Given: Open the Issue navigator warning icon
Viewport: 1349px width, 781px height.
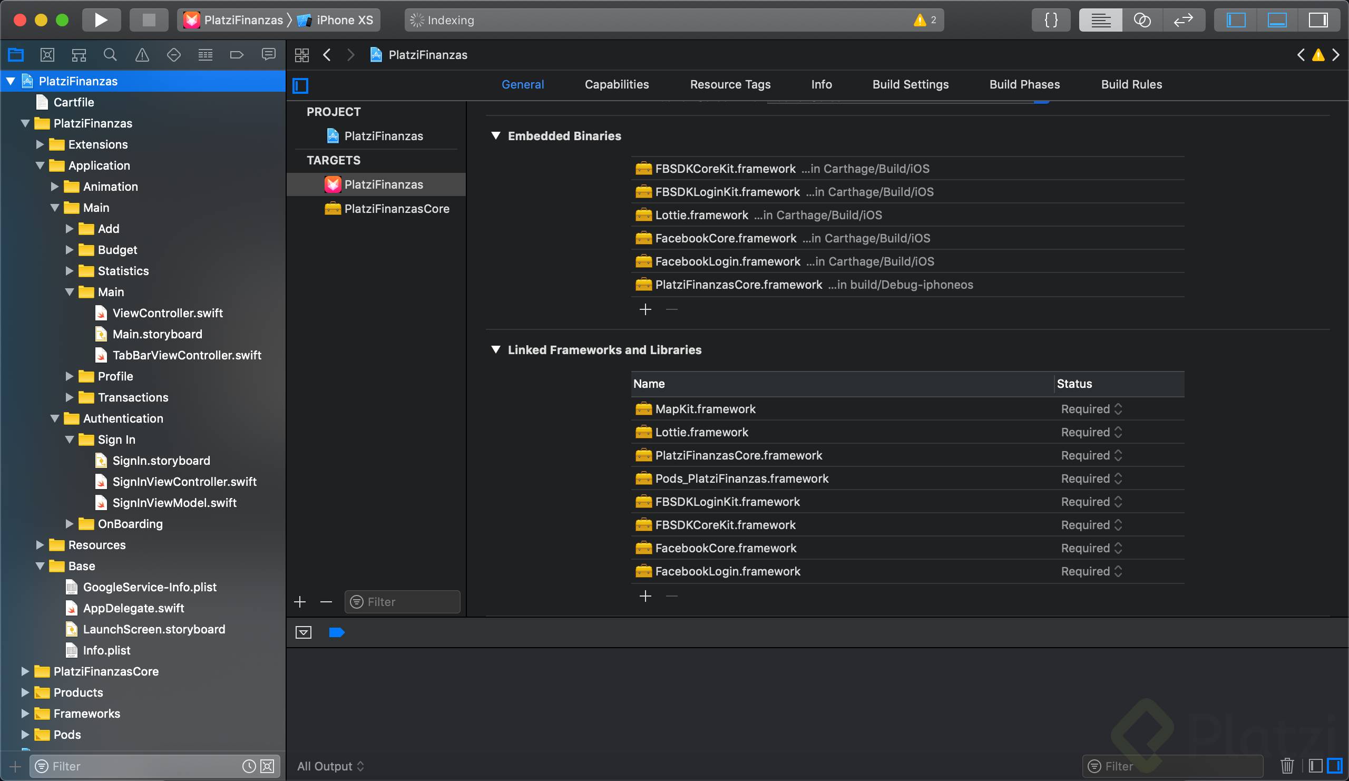Looking at the screenshot, I should point(142,55).
